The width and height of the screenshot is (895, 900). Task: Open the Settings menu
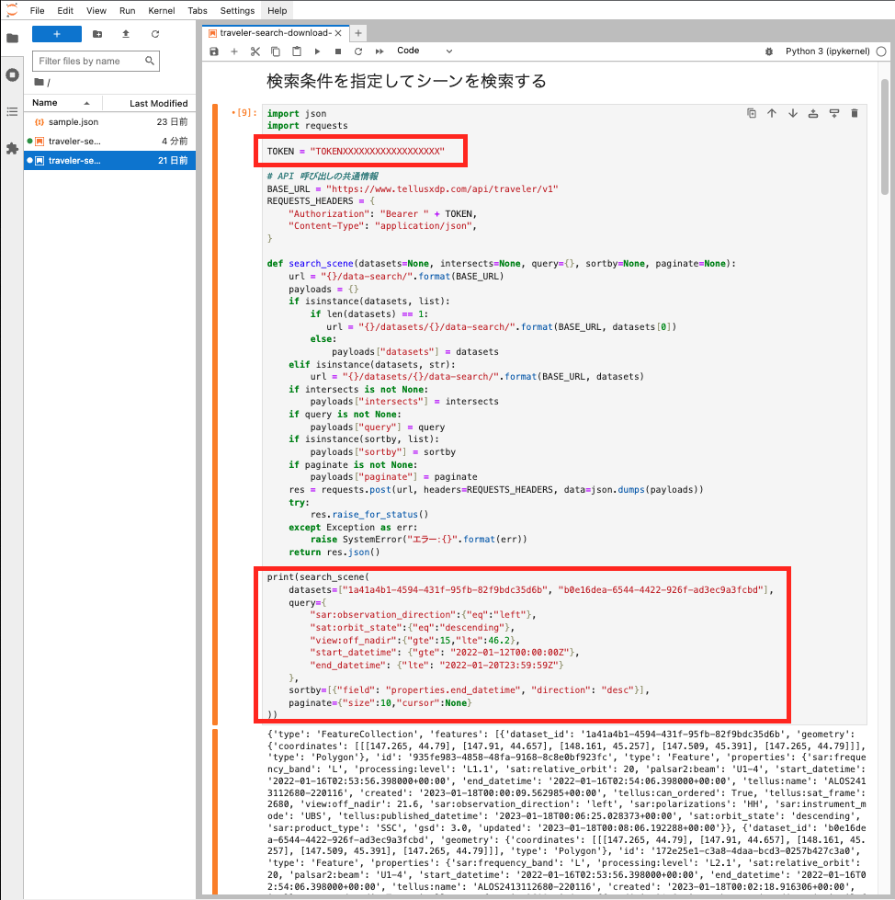(237, 10)
